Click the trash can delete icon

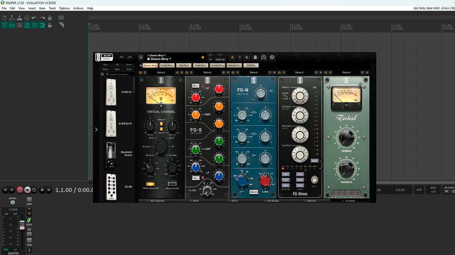coord(255,57)
